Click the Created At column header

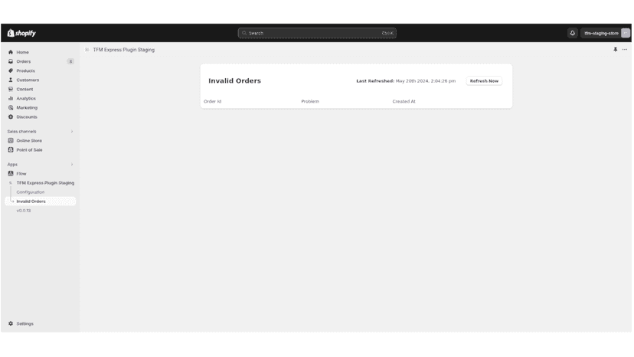pos(404,102)
